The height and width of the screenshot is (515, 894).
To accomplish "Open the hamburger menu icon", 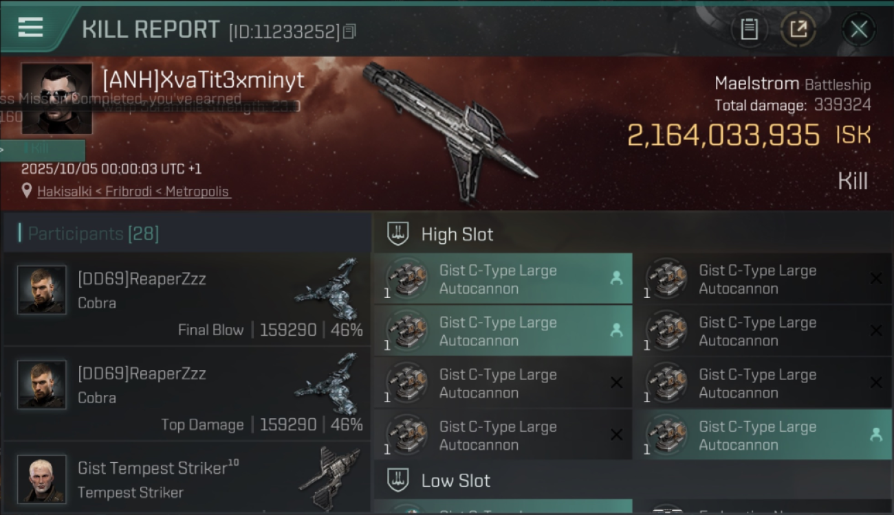I will pyautogui.click(x=30, y=28).
